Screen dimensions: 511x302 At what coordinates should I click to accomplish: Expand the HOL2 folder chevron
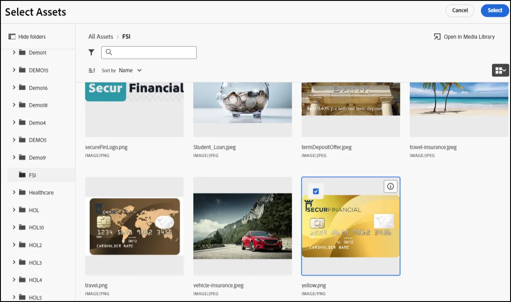(14, 245)
